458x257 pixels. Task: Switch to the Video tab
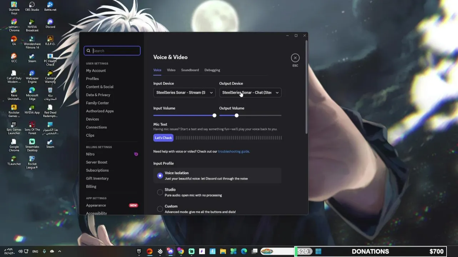click(171, 70)
